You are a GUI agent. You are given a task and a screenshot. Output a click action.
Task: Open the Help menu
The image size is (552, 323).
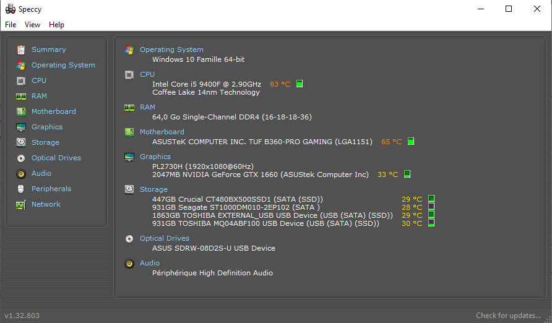(x=56, y=25)
